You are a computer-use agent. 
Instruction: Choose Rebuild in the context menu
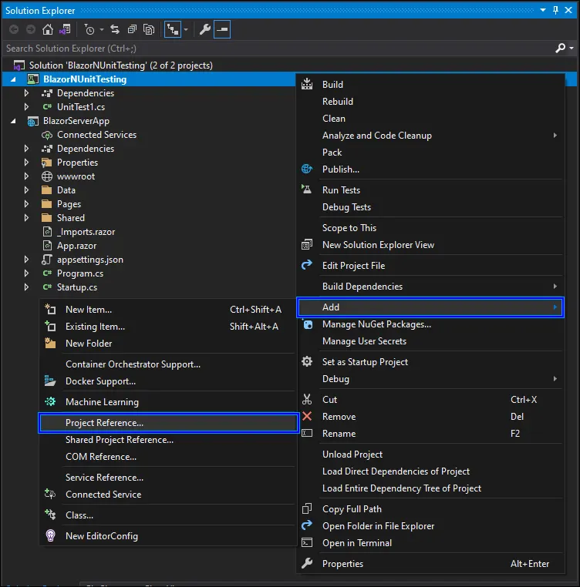pyautogui.click(x=430, y=102)
